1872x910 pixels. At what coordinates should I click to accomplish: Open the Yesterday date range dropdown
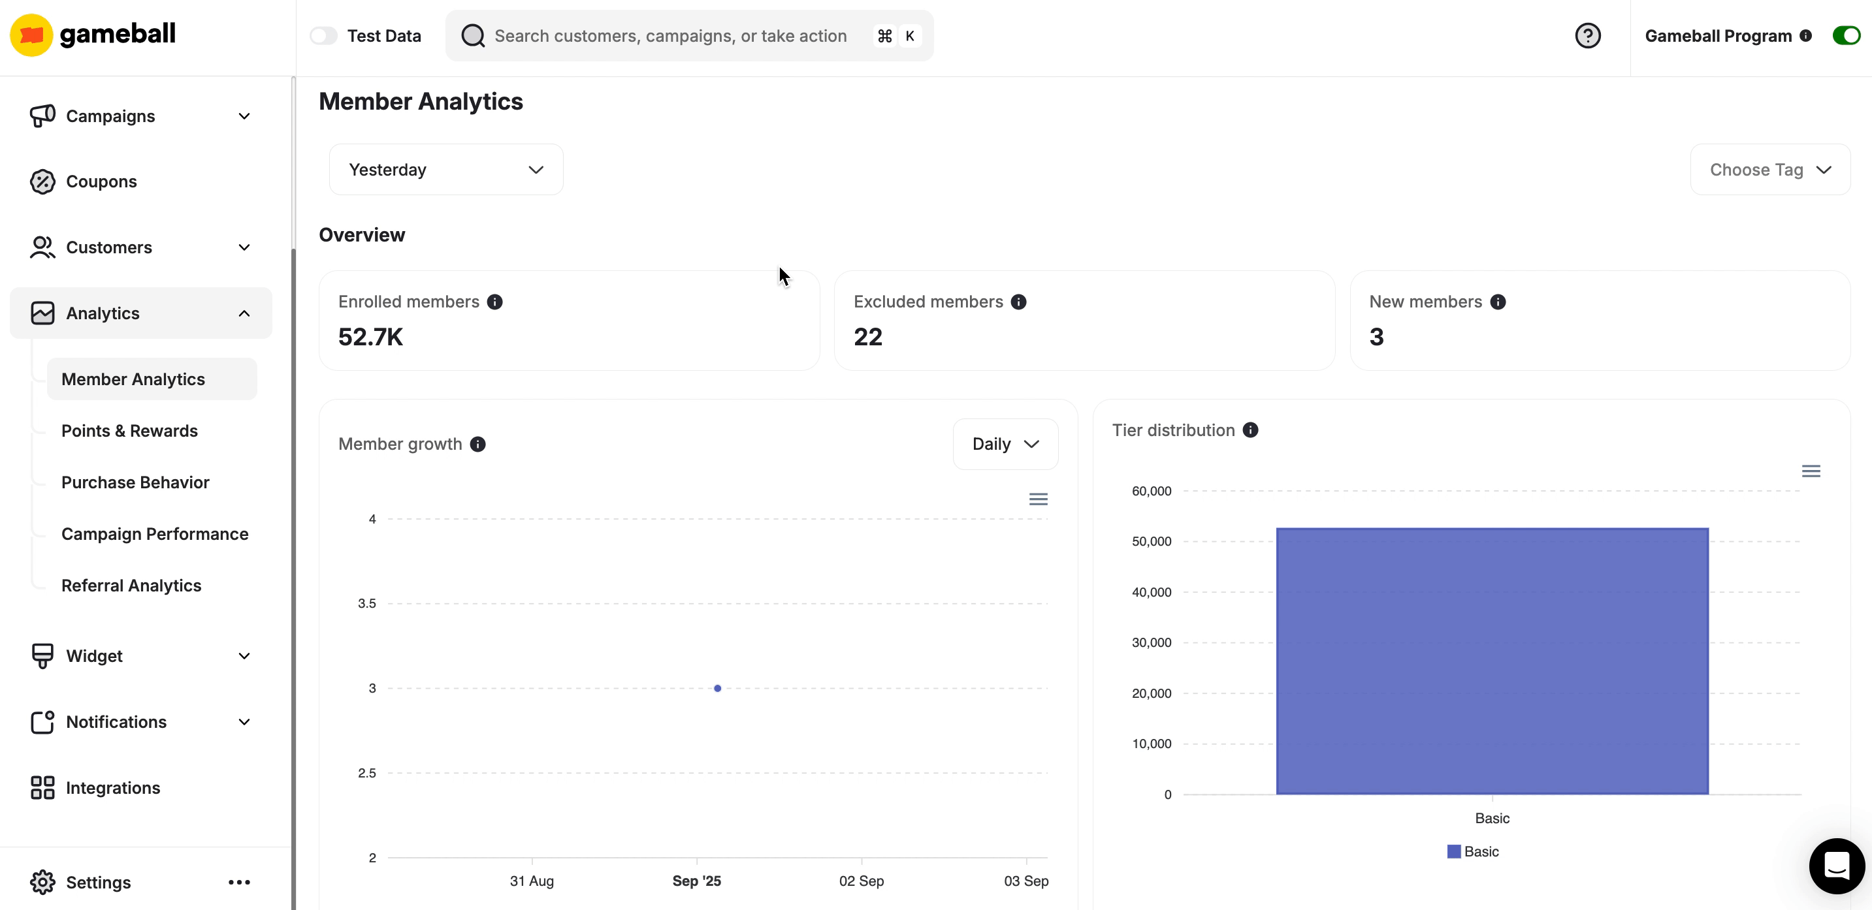[x=445, y=169]
